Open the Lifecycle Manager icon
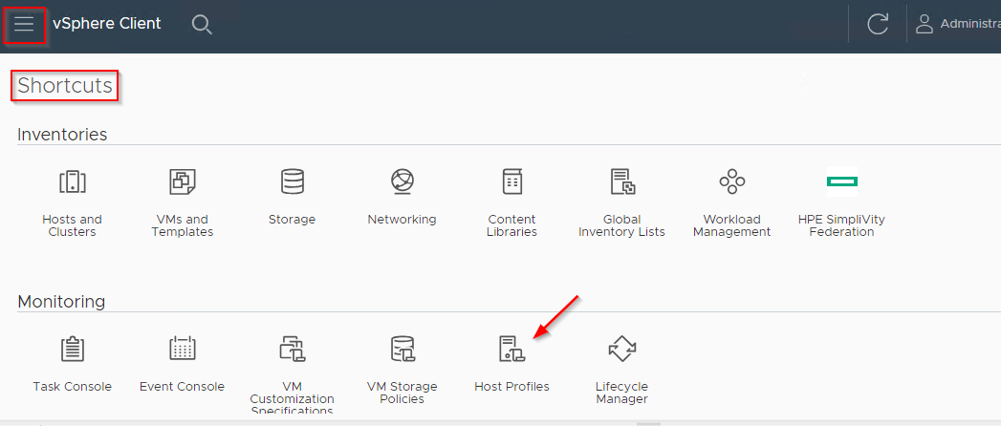1001x426 pixels. click(621, 349)
